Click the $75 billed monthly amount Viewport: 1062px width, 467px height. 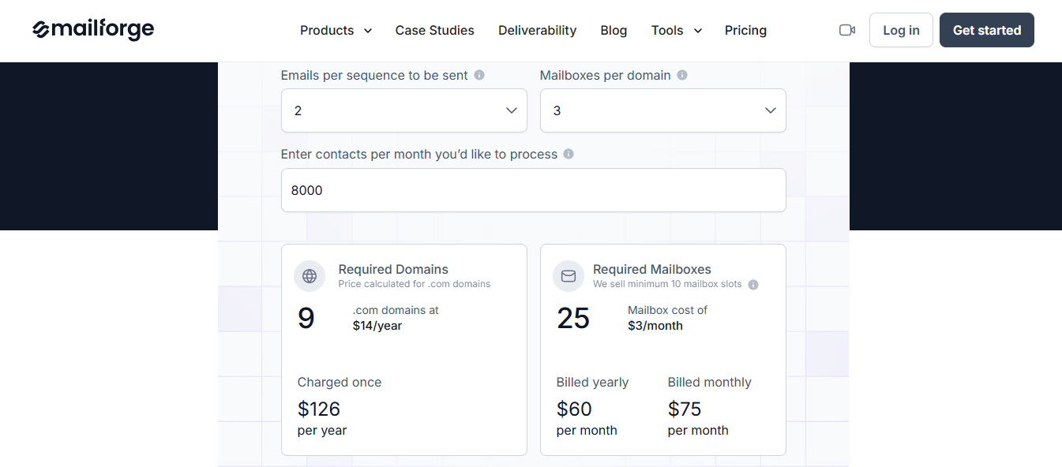tap(685, 409)
